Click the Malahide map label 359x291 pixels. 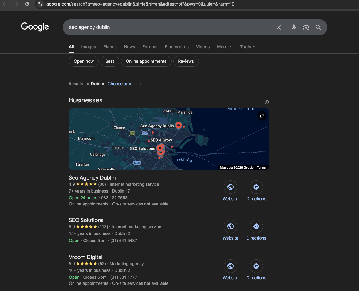click(185, 112)
